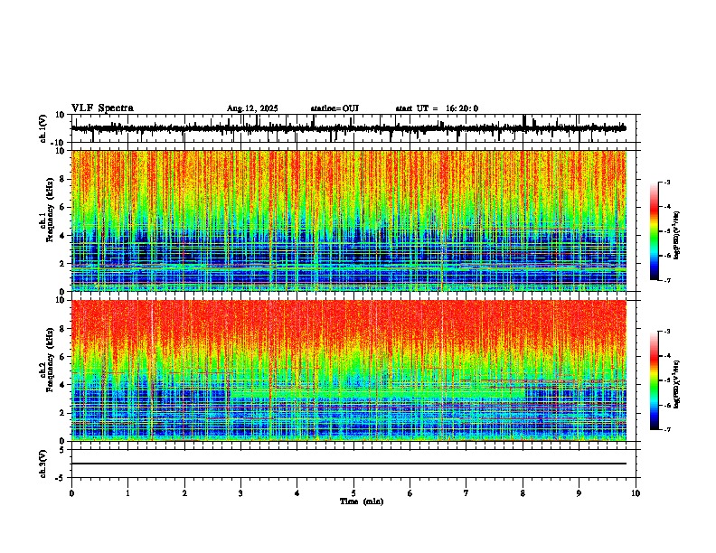Click the "start UT = 16:20: 0" text

click(437, 108)
